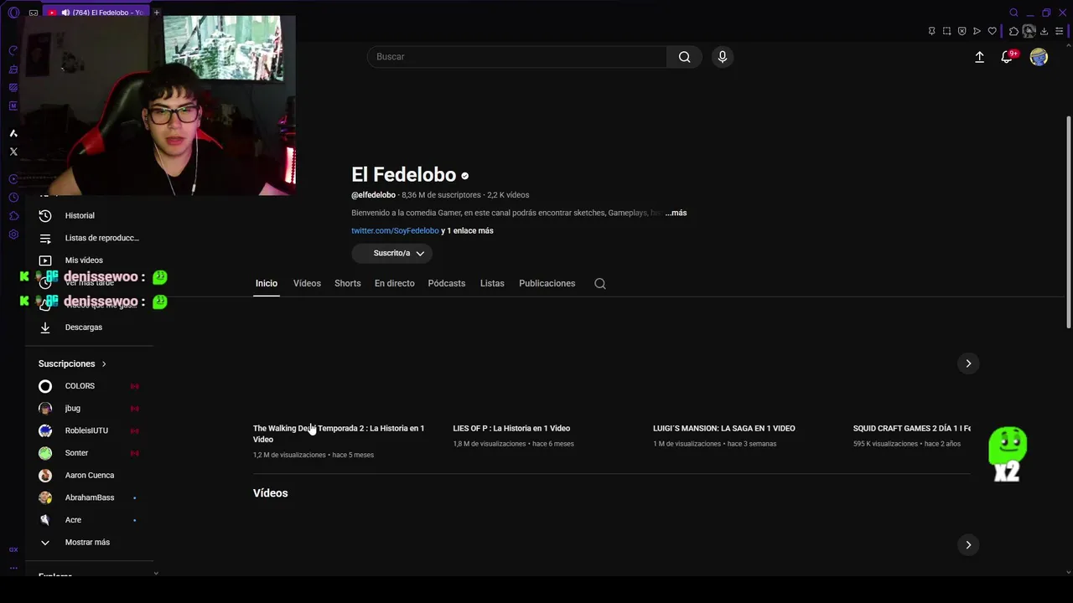Expand channel description with ...más
Image resolution: width=1073 pixels, height=603 pixels.
pyautogui.click(x=676, y=213)
